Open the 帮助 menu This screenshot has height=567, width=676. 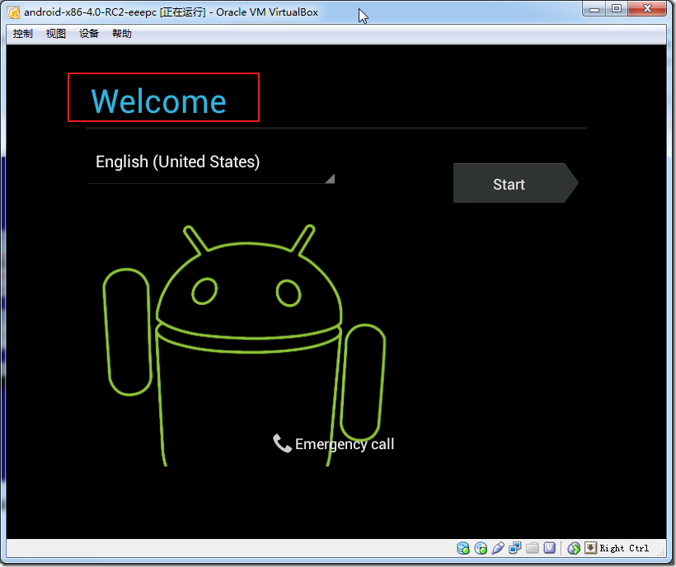121,34
